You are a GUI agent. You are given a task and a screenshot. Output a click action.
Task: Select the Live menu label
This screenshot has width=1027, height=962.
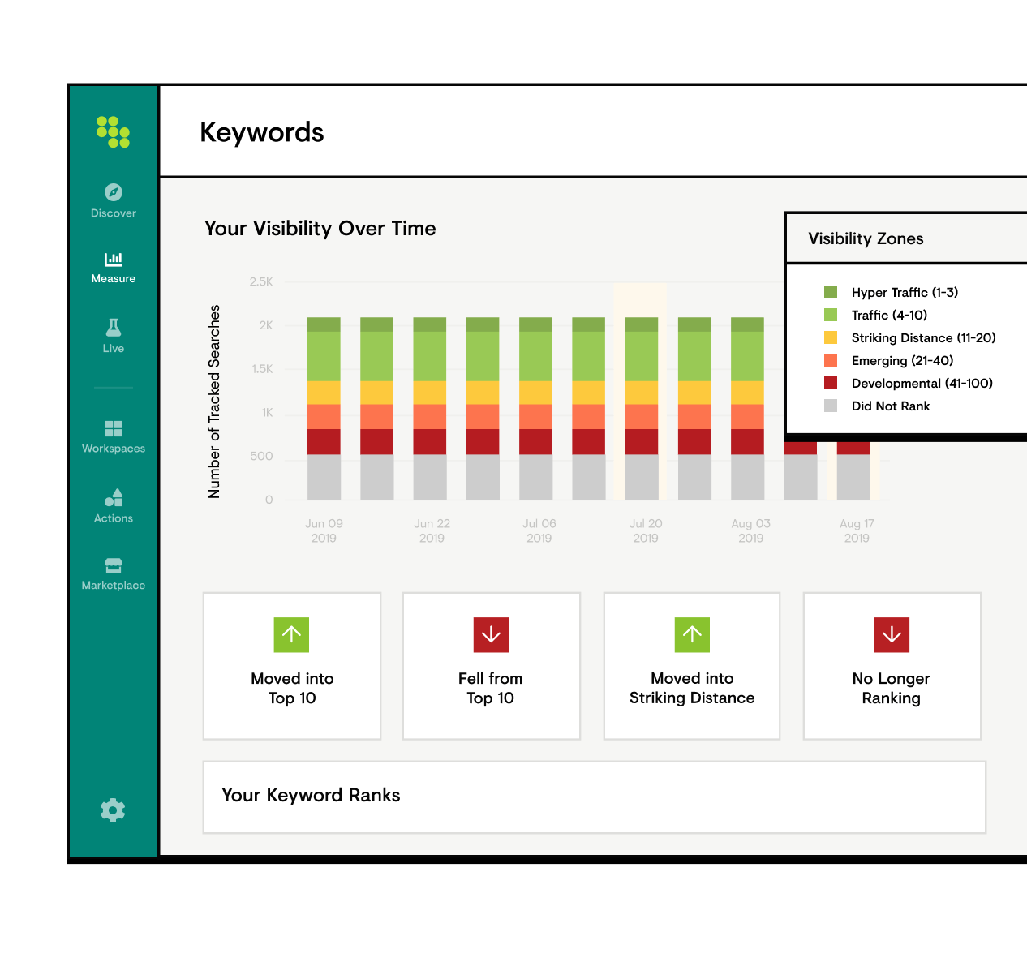[x=114, y=348]
